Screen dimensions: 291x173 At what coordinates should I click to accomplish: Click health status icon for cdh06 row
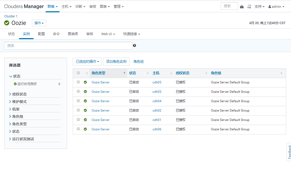[x=85, y=129]
